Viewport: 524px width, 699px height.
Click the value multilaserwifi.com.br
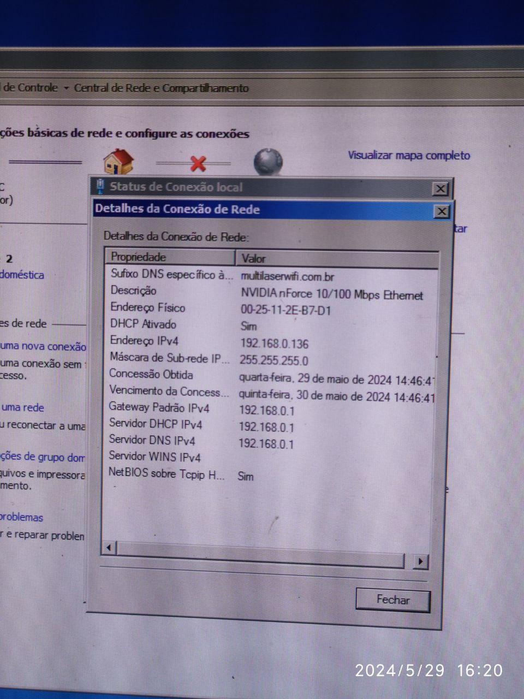(287, 276)
